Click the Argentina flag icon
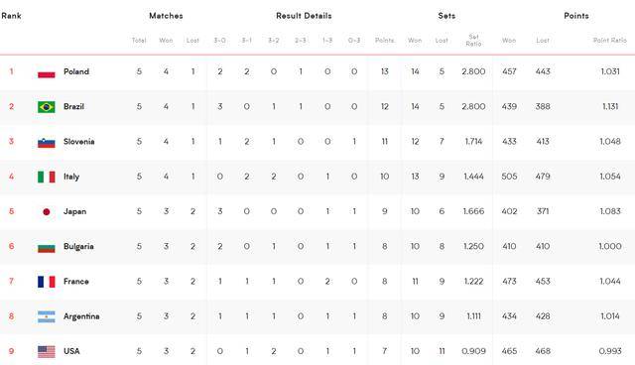 coord(47,316)
